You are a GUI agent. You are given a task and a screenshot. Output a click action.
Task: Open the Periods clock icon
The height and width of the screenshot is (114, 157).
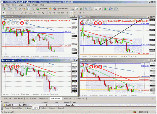pyautogui.click(x=110, y=9)
